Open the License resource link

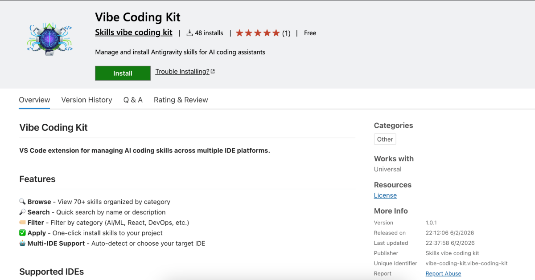(x=385, y=195)
